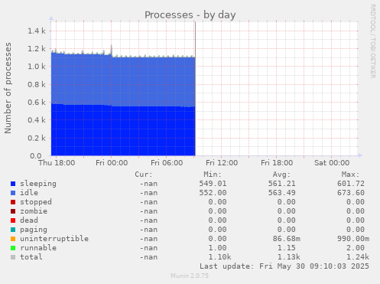Click the 'sleeping' legend label

coord(38,184)
